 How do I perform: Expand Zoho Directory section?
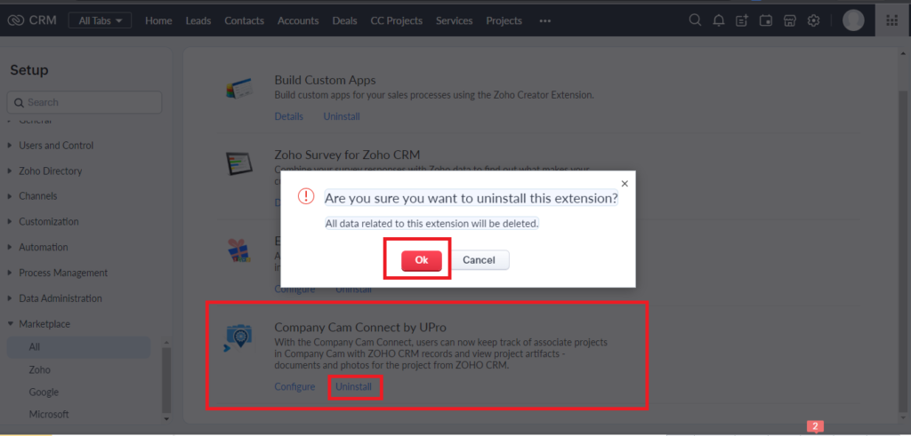point(50,171)
